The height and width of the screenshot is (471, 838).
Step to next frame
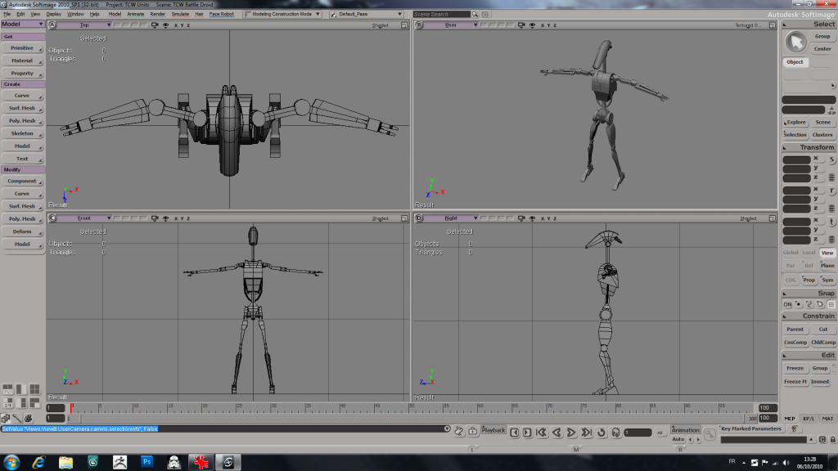[x=527, y=433]
